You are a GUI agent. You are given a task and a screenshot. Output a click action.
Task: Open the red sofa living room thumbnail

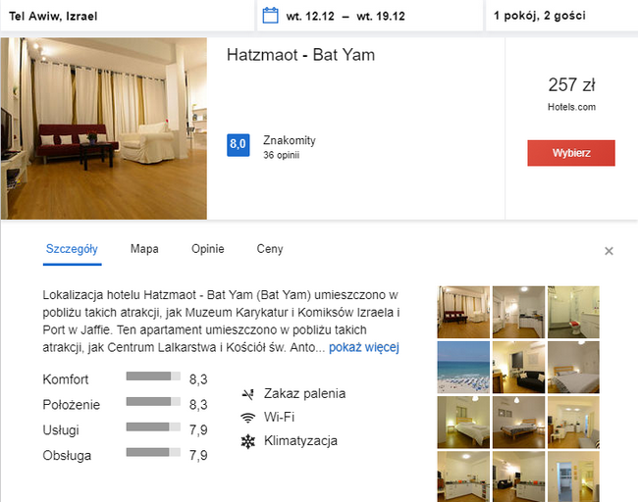click(463, 312)
